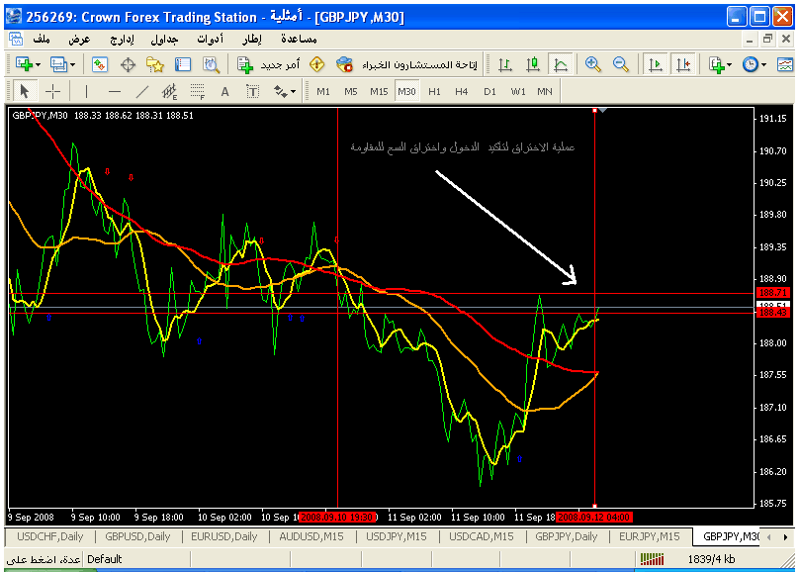
Task: Expand the Periodicity clock dropdown
Action: (762, 64)
